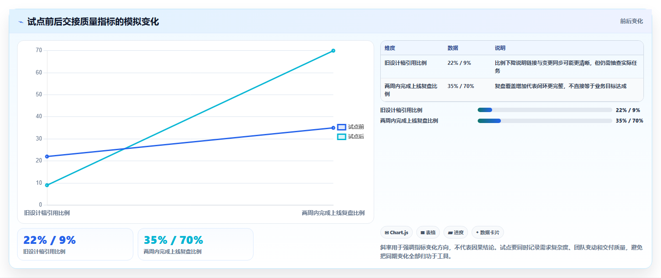Click the 22% / 9% progress bar

pyautogui.click(x=545, y=110)
